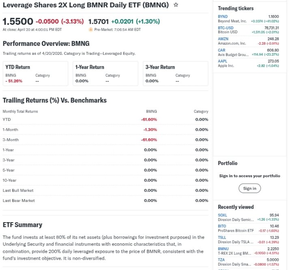290x270 pixels.
Task: Open BTC-USD Bitcoin ticker link
Action: click(226, 28)
